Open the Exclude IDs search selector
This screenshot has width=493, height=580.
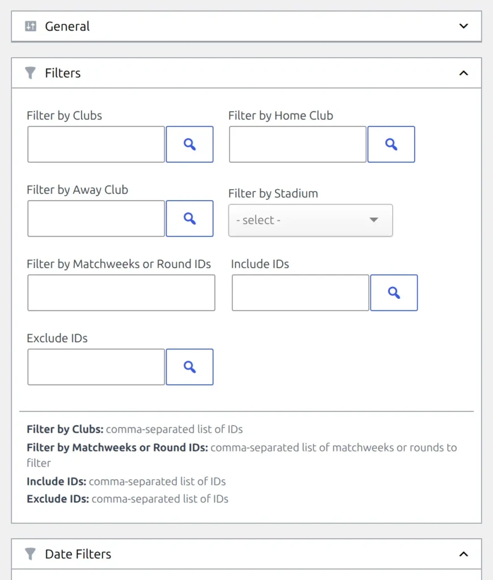pyautogui.click(x=189, y=367)
